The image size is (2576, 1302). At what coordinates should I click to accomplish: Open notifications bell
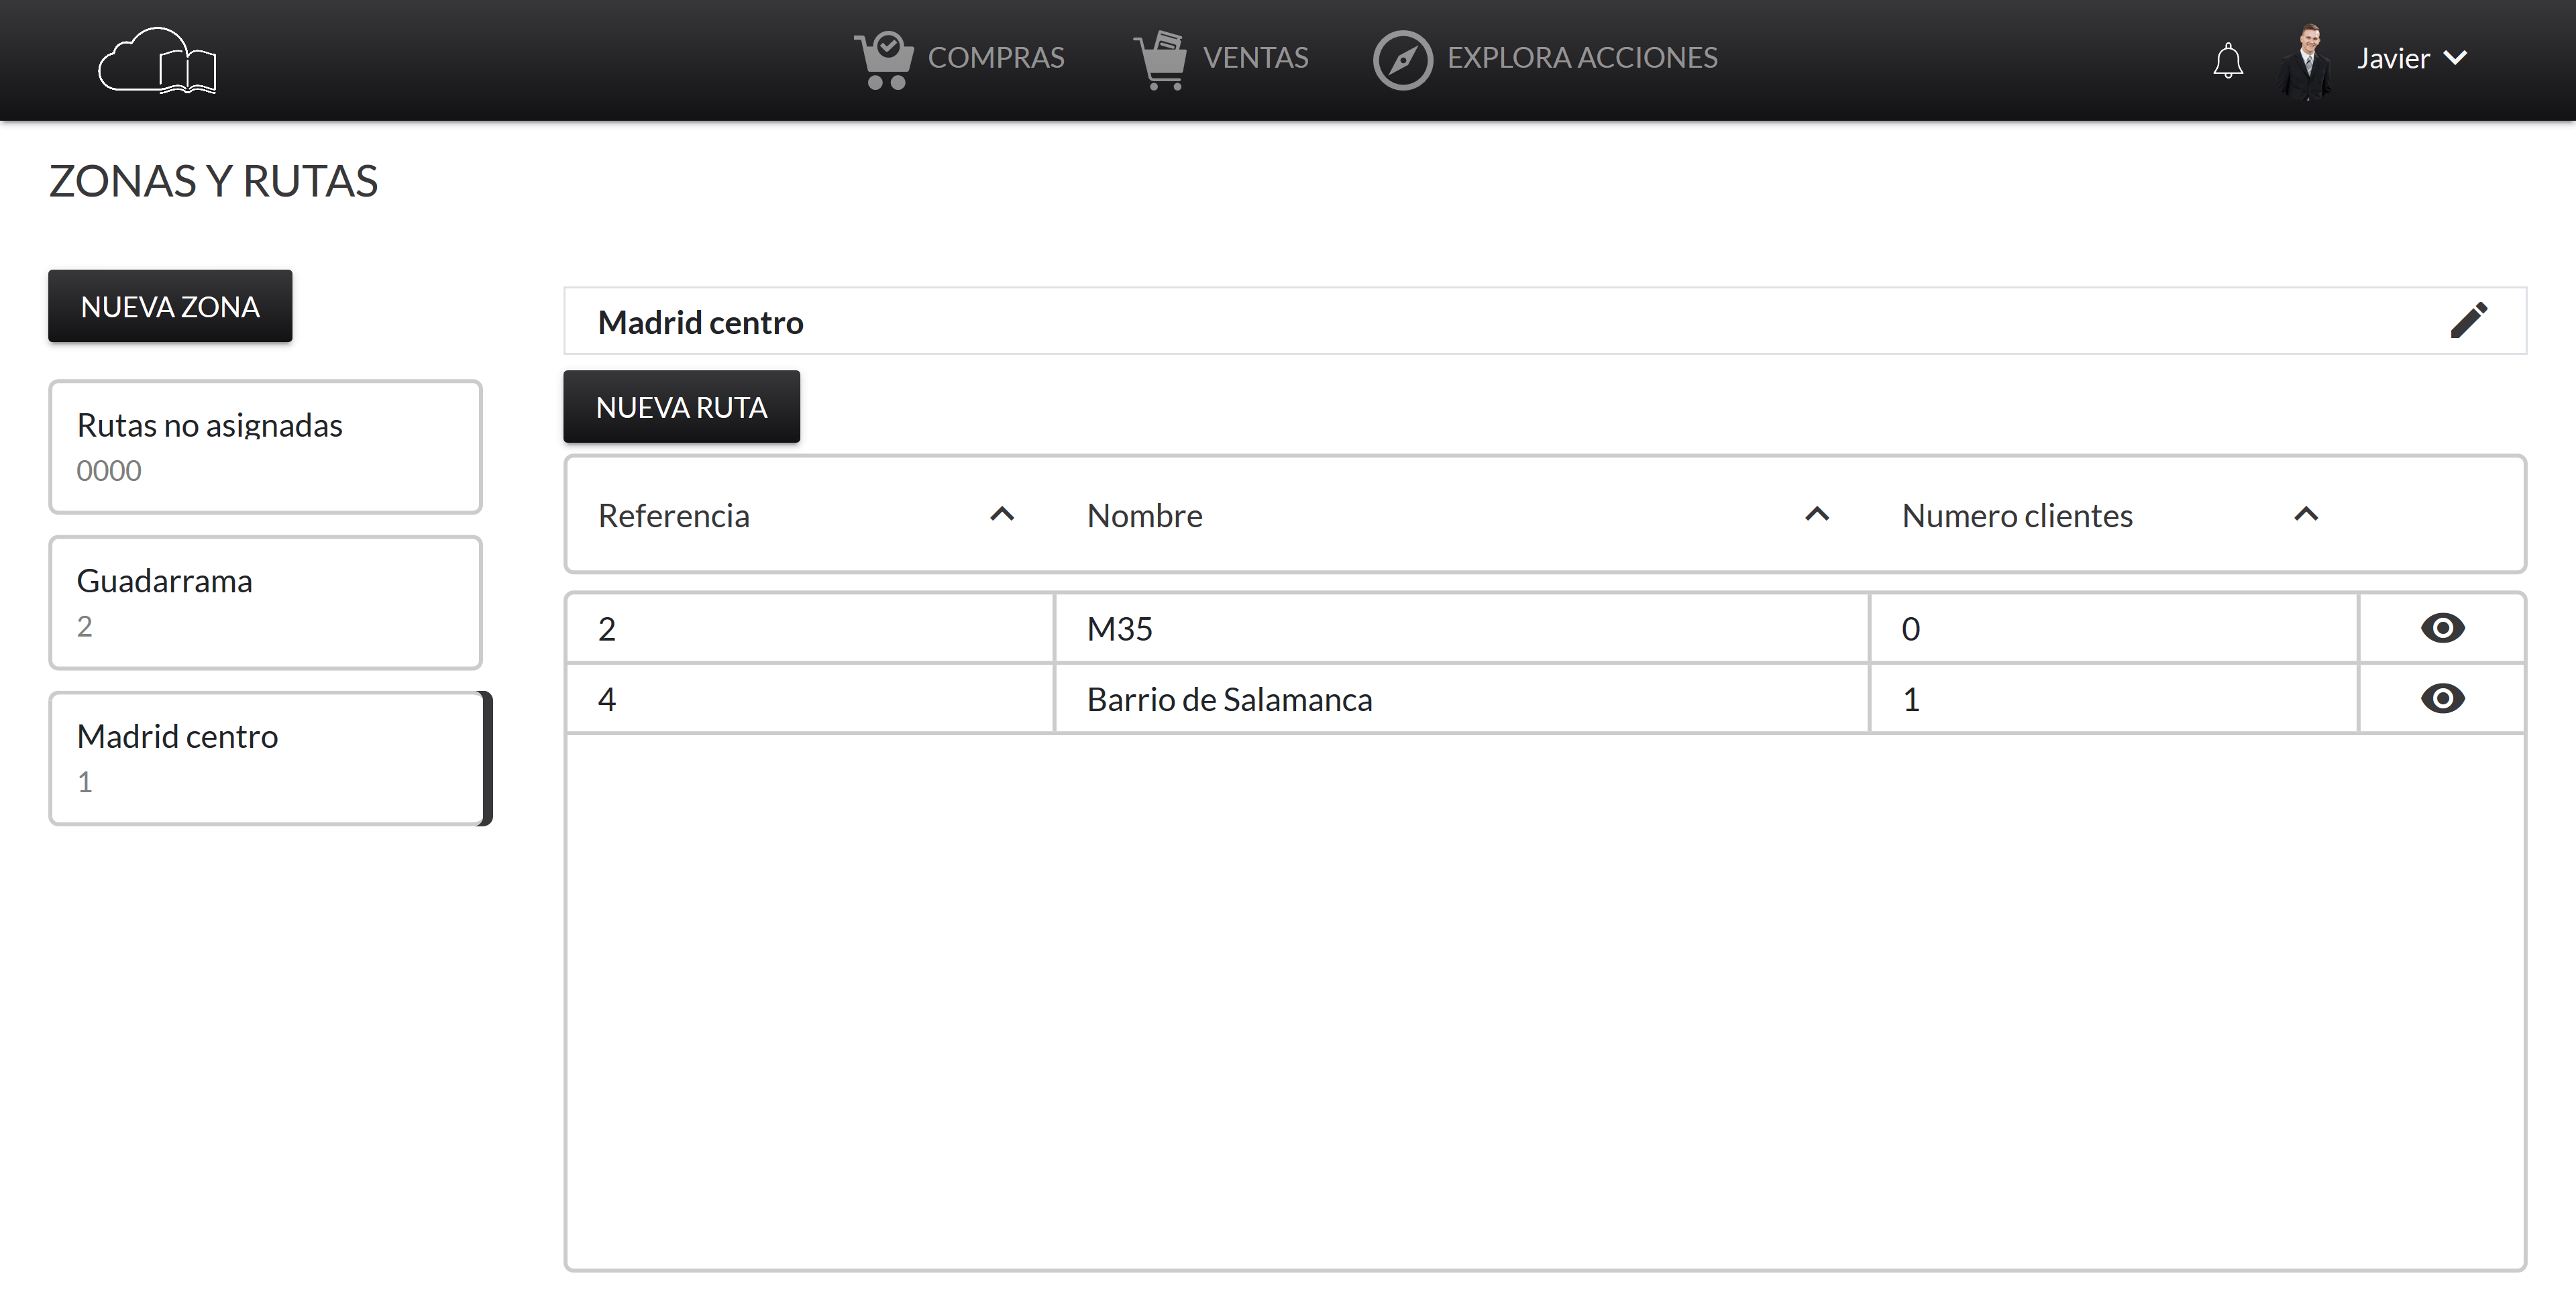point(2227,61)
